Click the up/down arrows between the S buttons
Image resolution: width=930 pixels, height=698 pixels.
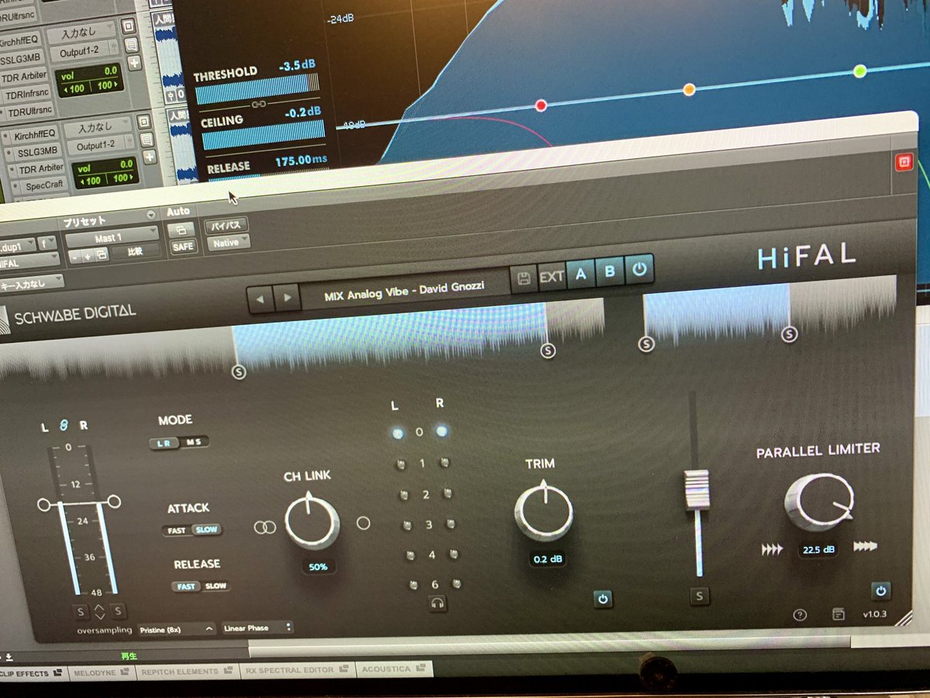99,611
